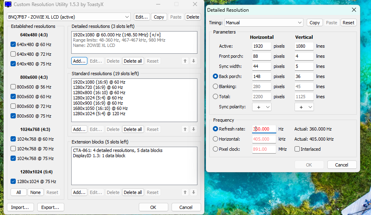Click move-down arrow in Detailed resolutions

pyautogui.click(x=193, y=61)
